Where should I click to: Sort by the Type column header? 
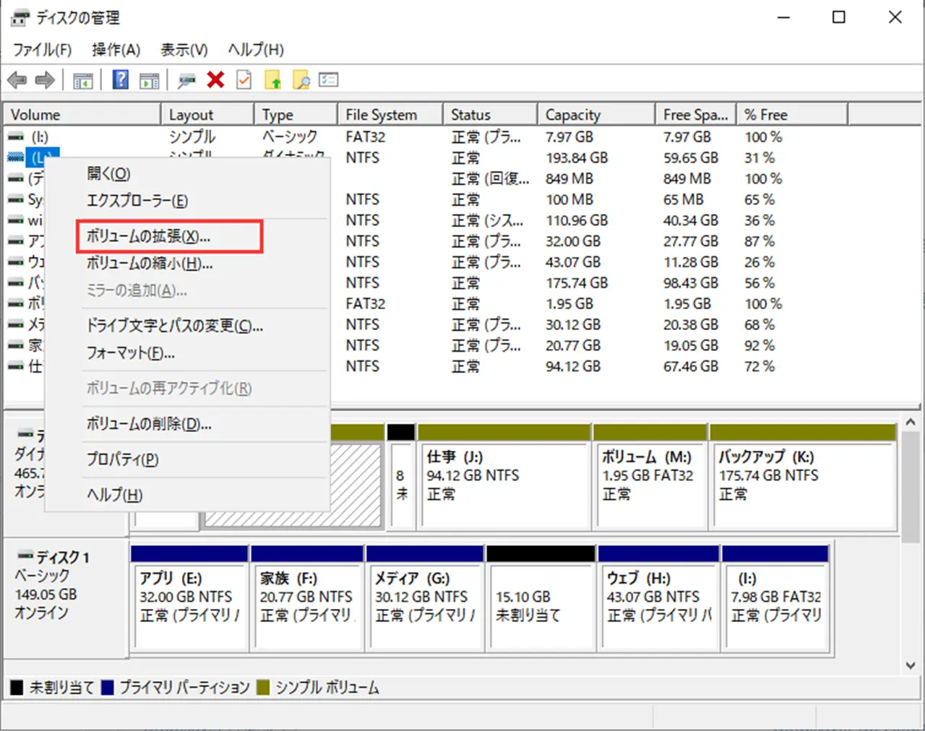296,115
